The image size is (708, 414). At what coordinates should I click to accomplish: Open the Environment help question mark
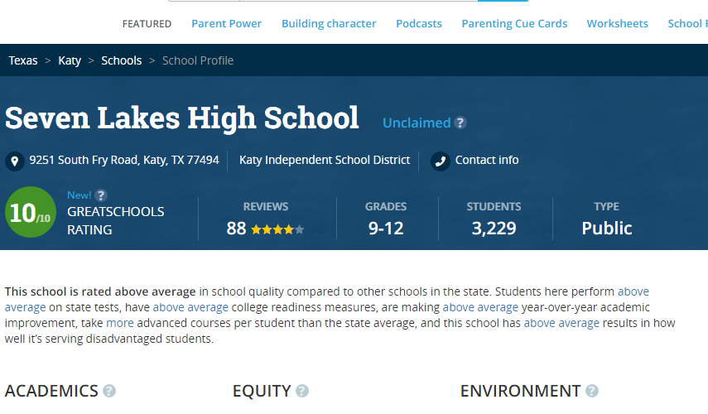[x=592, y=391]
